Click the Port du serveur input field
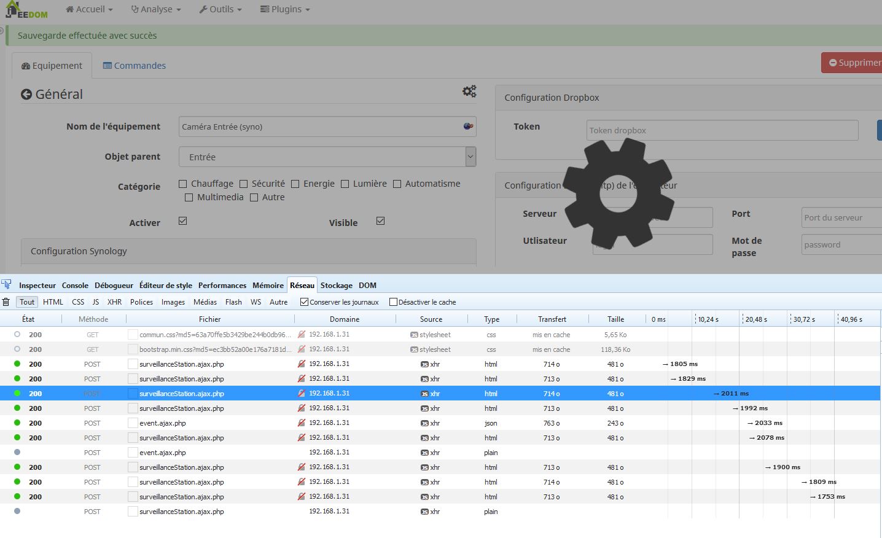 [x=841, y=217]
